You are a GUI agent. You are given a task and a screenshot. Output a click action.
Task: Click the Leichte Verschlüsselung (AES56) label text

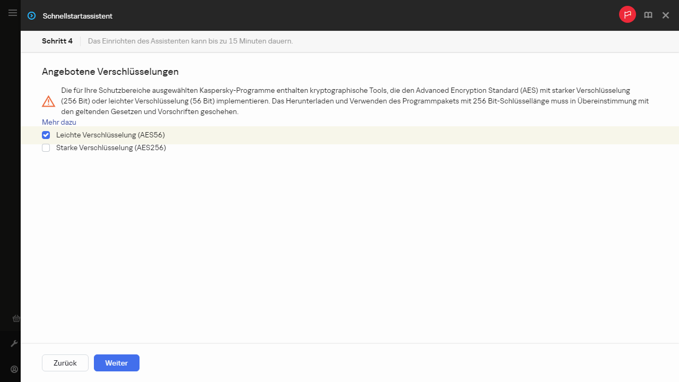point(110,135)
